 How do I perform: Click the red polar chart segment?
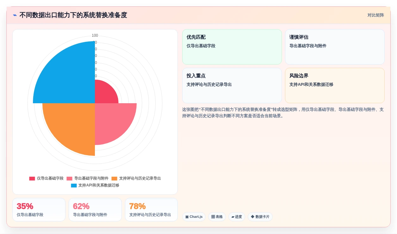[x=104, y=94]
